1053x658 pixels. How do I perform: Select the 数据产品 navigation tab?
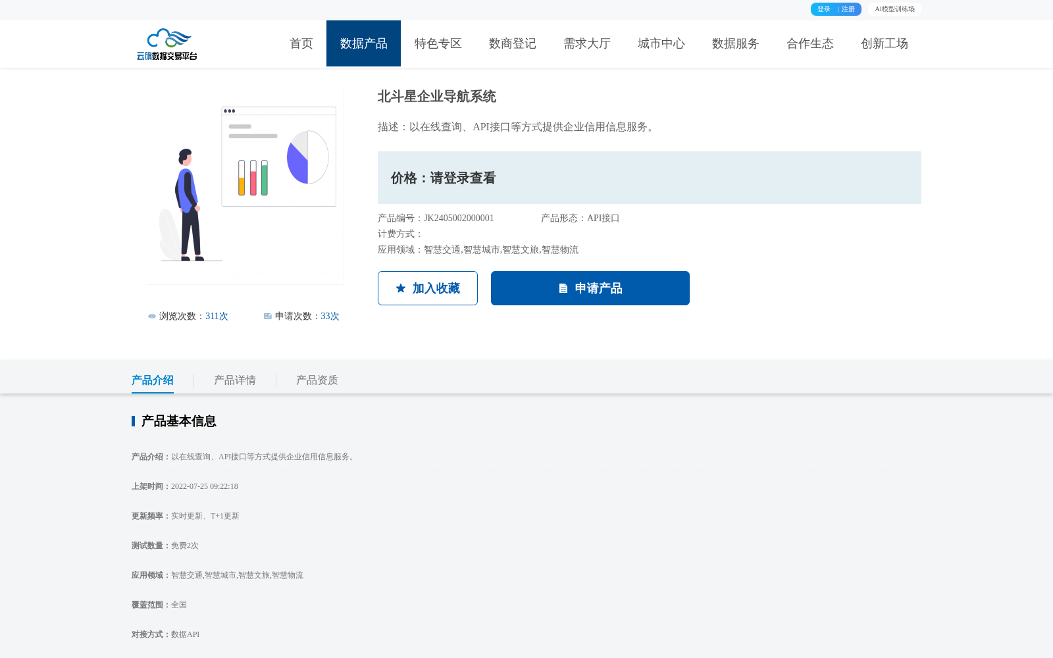tap(363, 43)
